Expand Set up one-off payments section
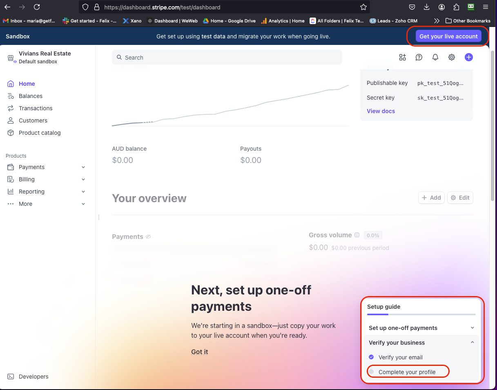Viewport: 497px width, 390px height. [x=472, y=328]
